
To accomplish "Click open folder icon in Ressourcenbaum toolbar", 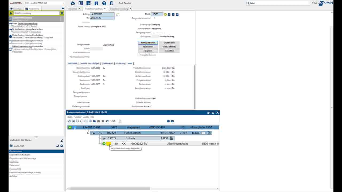I will 94,121.
